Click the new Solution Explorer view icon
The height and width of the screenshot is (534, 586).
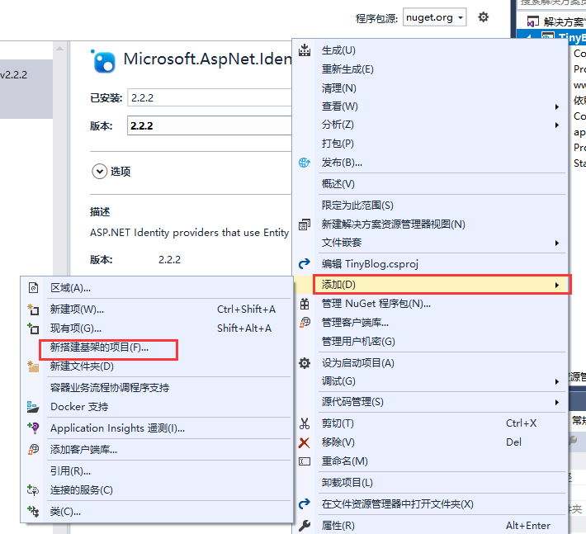pos(305,224)
